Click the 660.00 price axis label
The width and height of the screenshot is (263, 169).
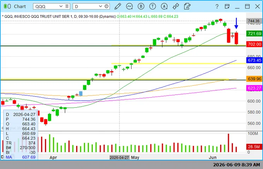click(x=254, y=68)
